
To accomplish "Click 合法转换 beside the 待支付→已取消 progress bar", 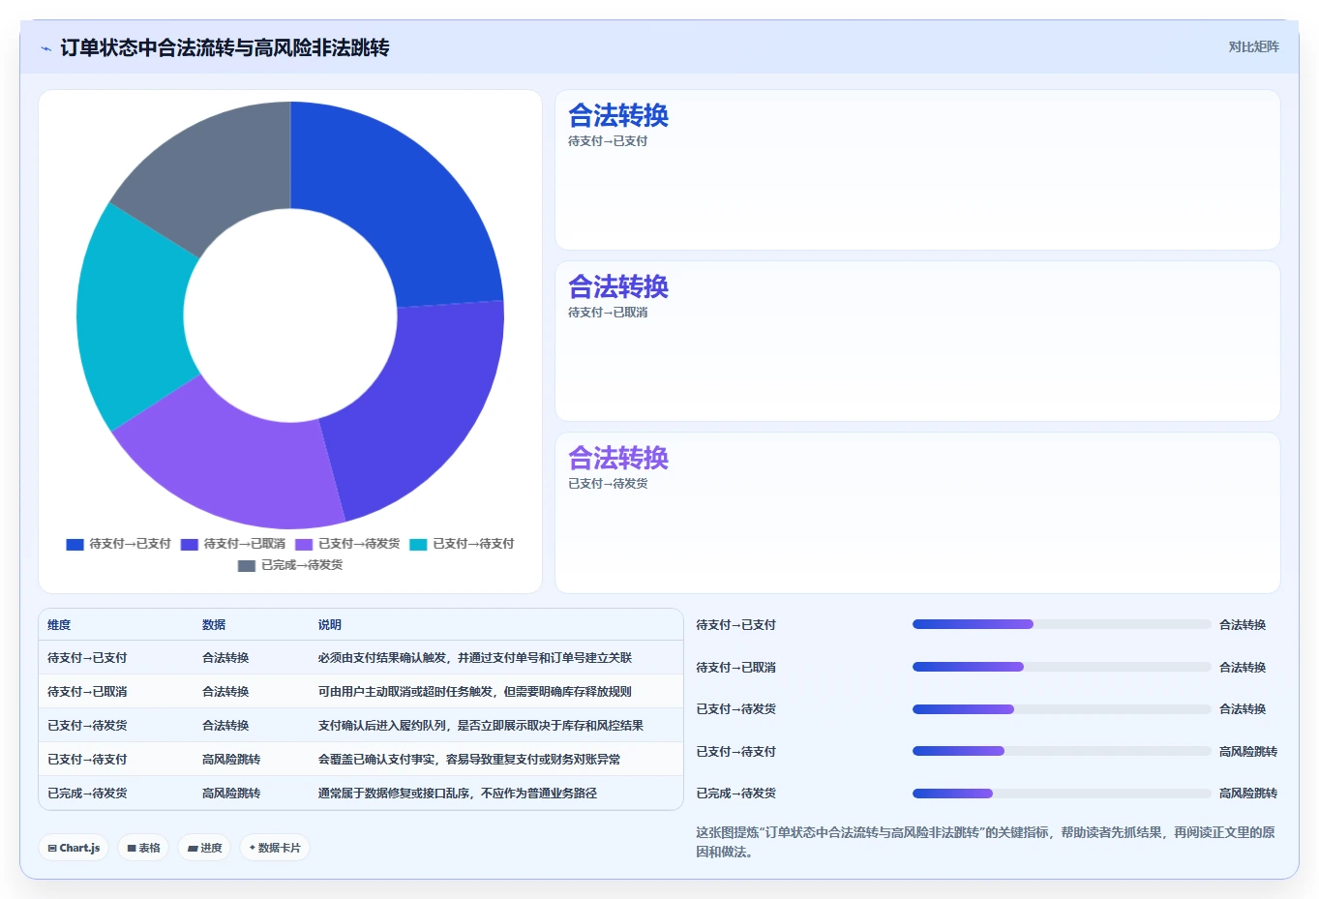I will 1243,668.
